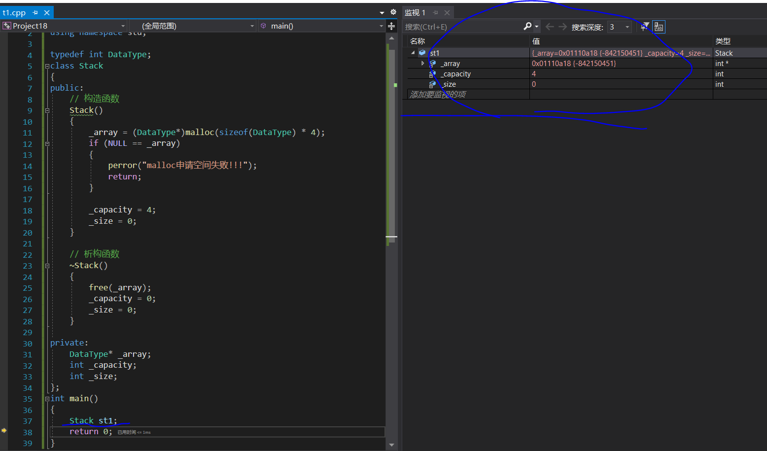Click the split editor window icon
The width and height of the screenshot is (767, 451).
(x=391, y=26)
